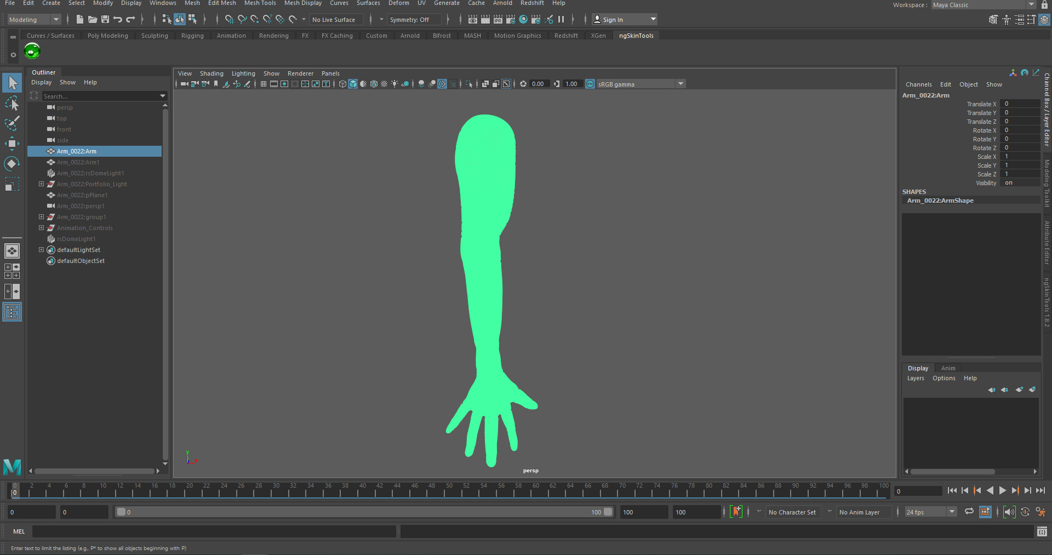Open the animation preferences running-man icon
Image resolution: width=1052 pixels, height=555 pixels.
1040,512
